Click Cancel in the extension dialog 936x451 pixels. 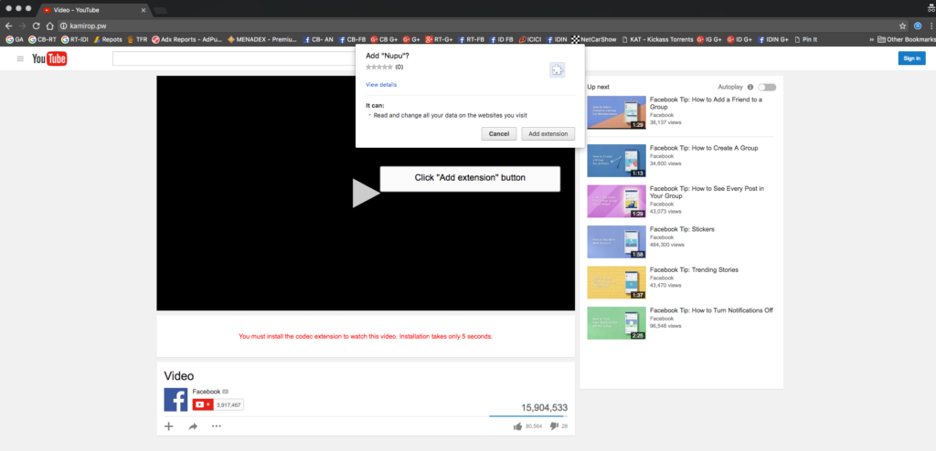point(498,133)
